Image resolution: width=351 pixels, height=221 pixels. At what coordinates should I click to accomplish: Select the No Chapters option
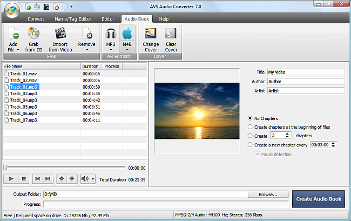coord(250,118)
